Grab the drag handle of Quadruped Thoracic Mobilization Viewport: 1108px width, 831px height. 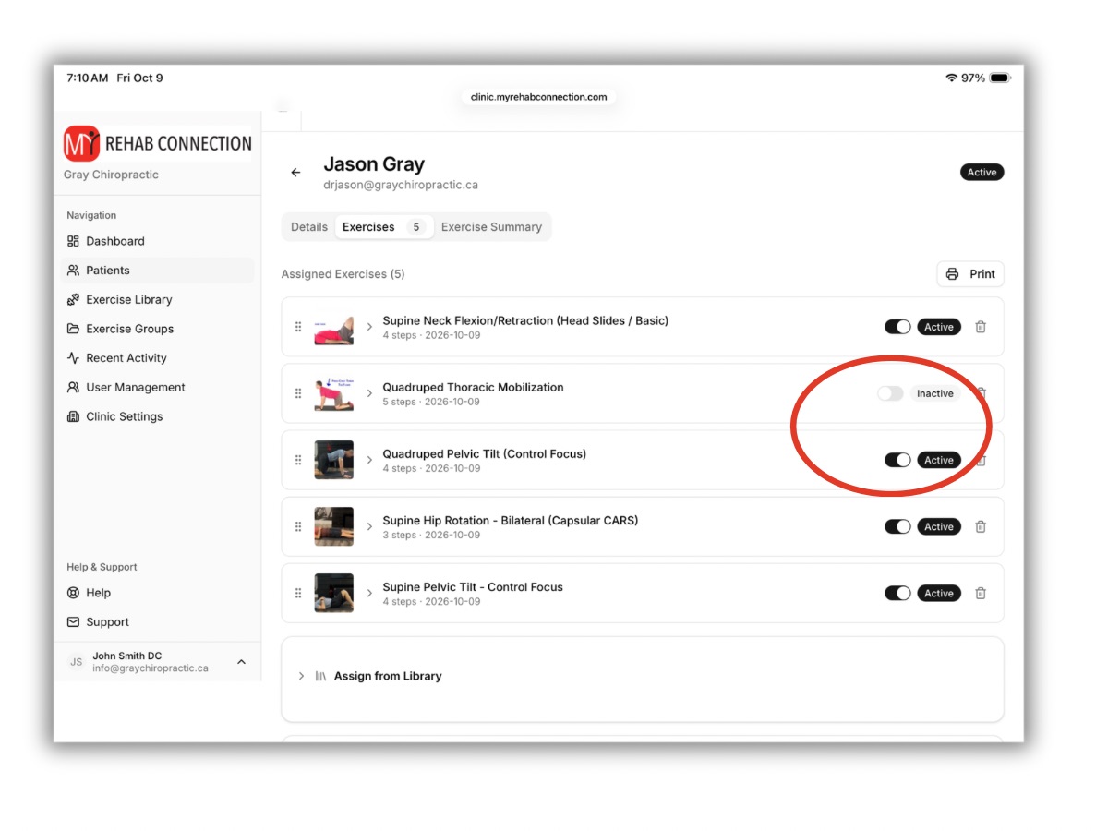tap(298, 393)
